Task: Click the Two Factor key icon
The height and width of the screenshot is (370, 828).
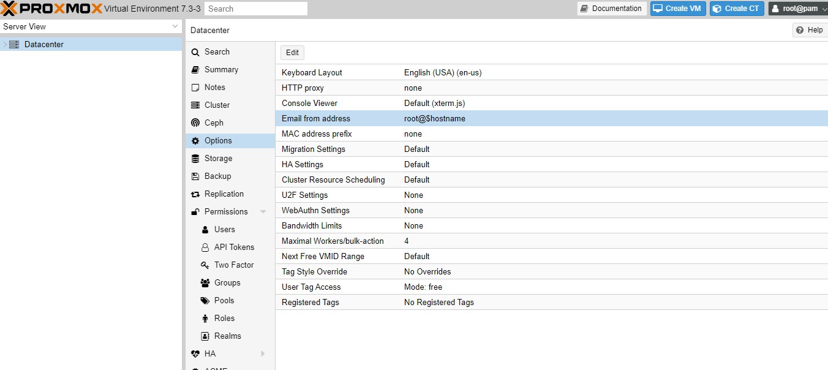Action: (205, 265)
